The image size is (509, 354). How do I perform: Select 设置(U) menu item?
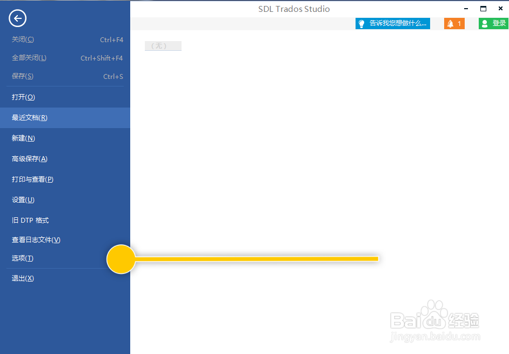(65, 200)
